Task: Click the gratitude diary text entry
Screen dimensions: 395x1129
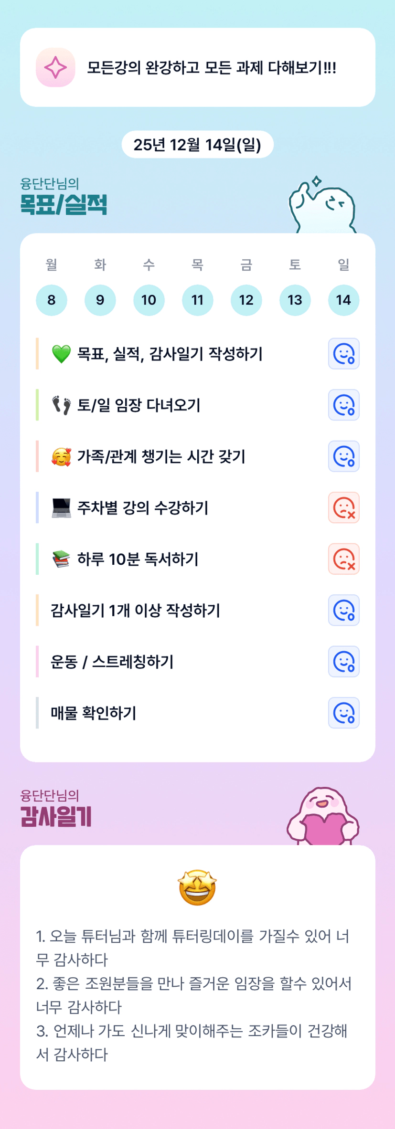Action: click(193, 995)
